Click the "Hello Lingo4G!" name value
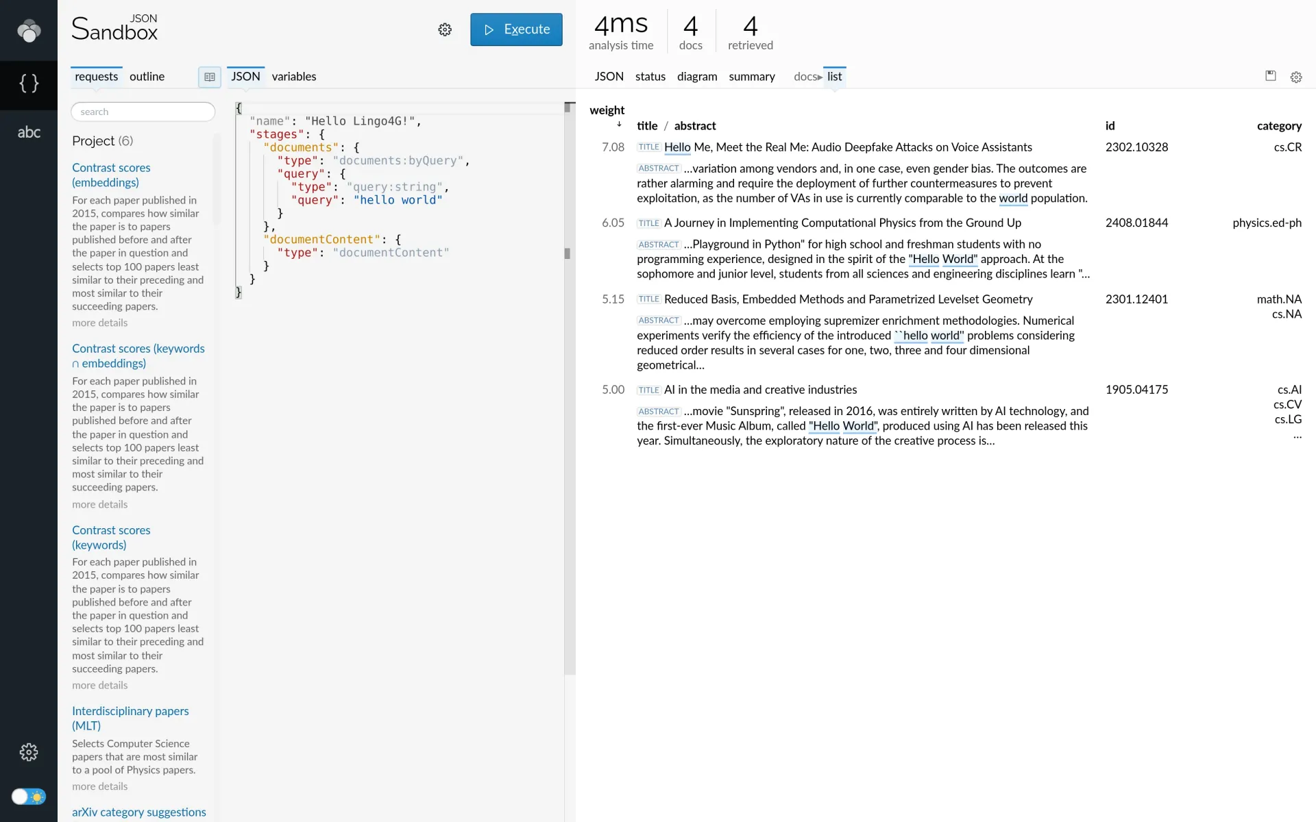 point(360,121)
